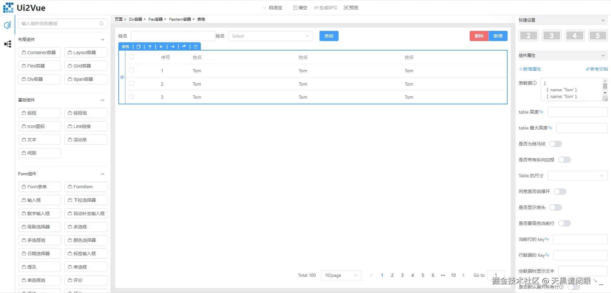Check the checkbox for row 1

coord(131,70)
